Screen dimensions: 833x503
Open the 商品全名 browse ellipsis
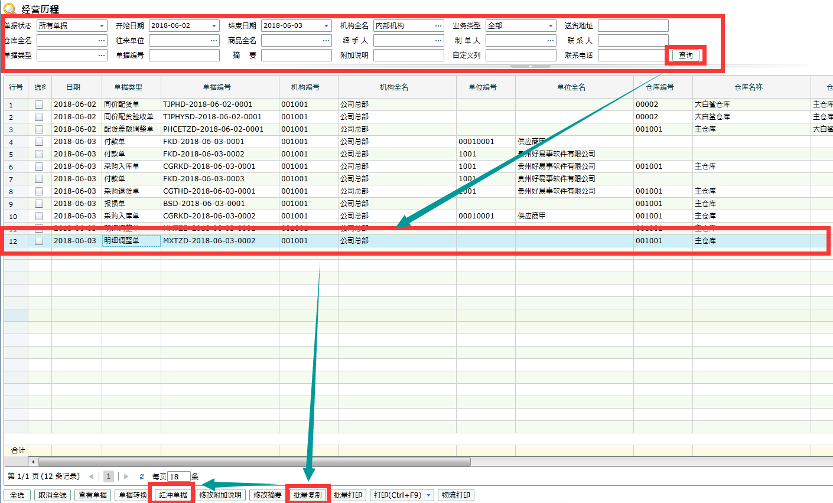(x=326, y=41)
